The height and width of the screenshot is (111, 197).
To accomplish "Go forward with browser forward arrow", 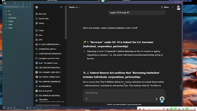I will [x=27, y=3].
